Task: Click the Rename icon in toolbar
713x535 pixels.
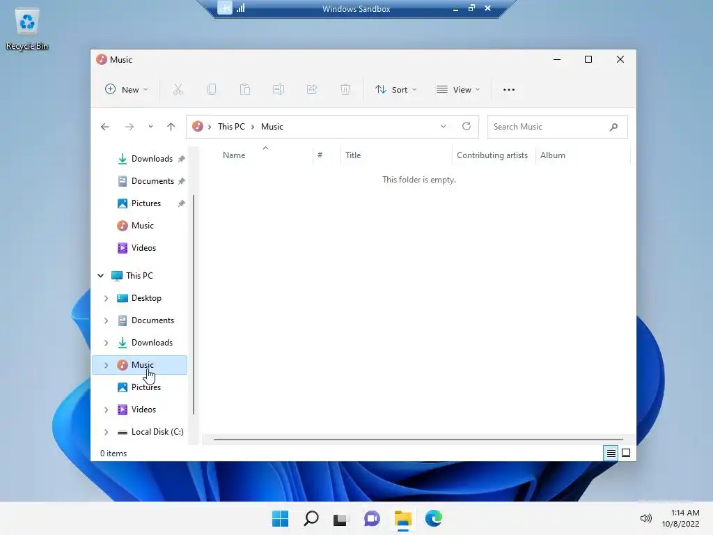Action: pyautogui.click(x=279, y=90)
